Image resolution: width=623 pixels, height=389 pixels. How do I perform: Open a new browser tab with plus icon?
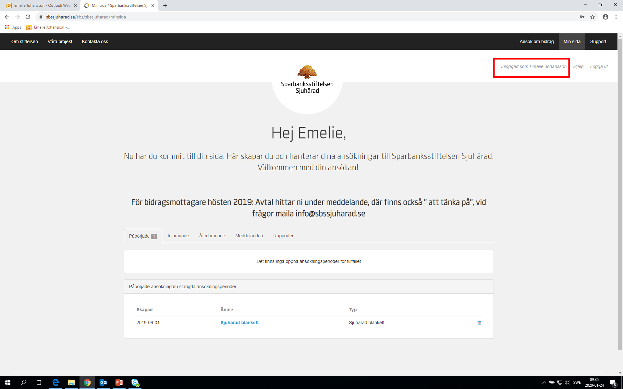165,6
